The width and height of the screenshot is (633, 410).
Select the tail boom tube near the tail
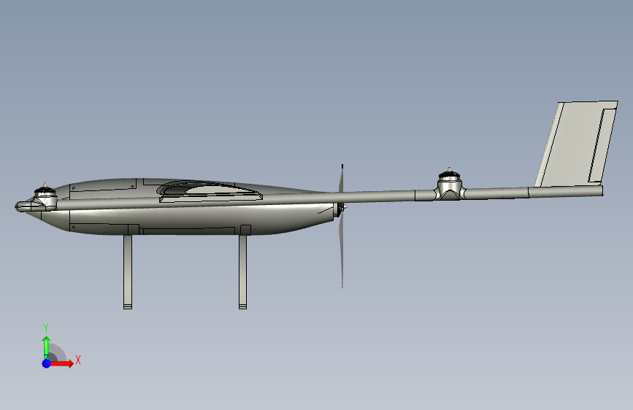(x=565, y=191)
